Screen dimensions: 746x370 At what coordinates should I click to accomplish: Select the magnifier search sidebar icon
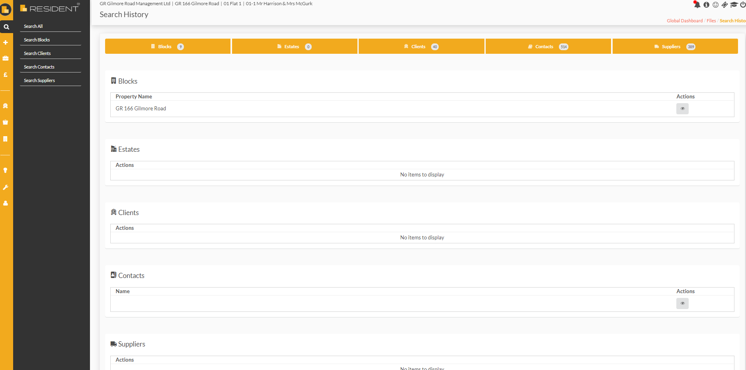[6, 27]
